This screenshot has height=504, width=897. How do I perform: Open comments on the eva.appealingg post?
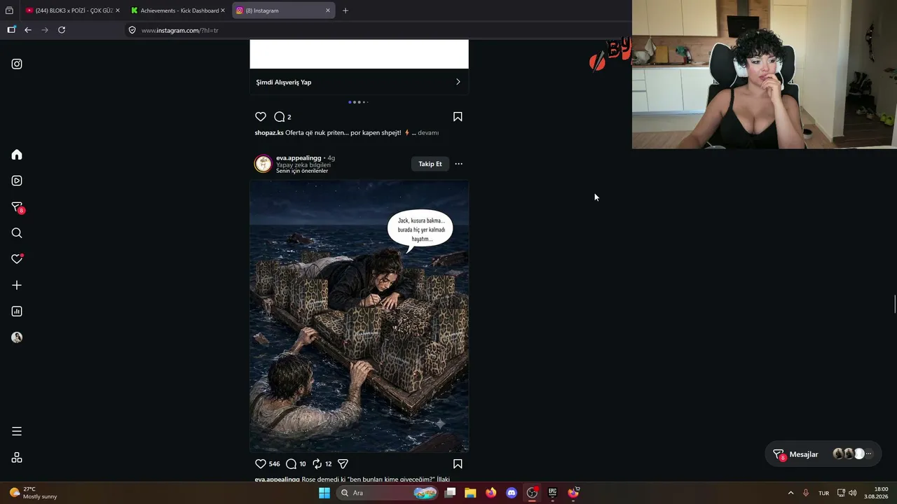291,463
